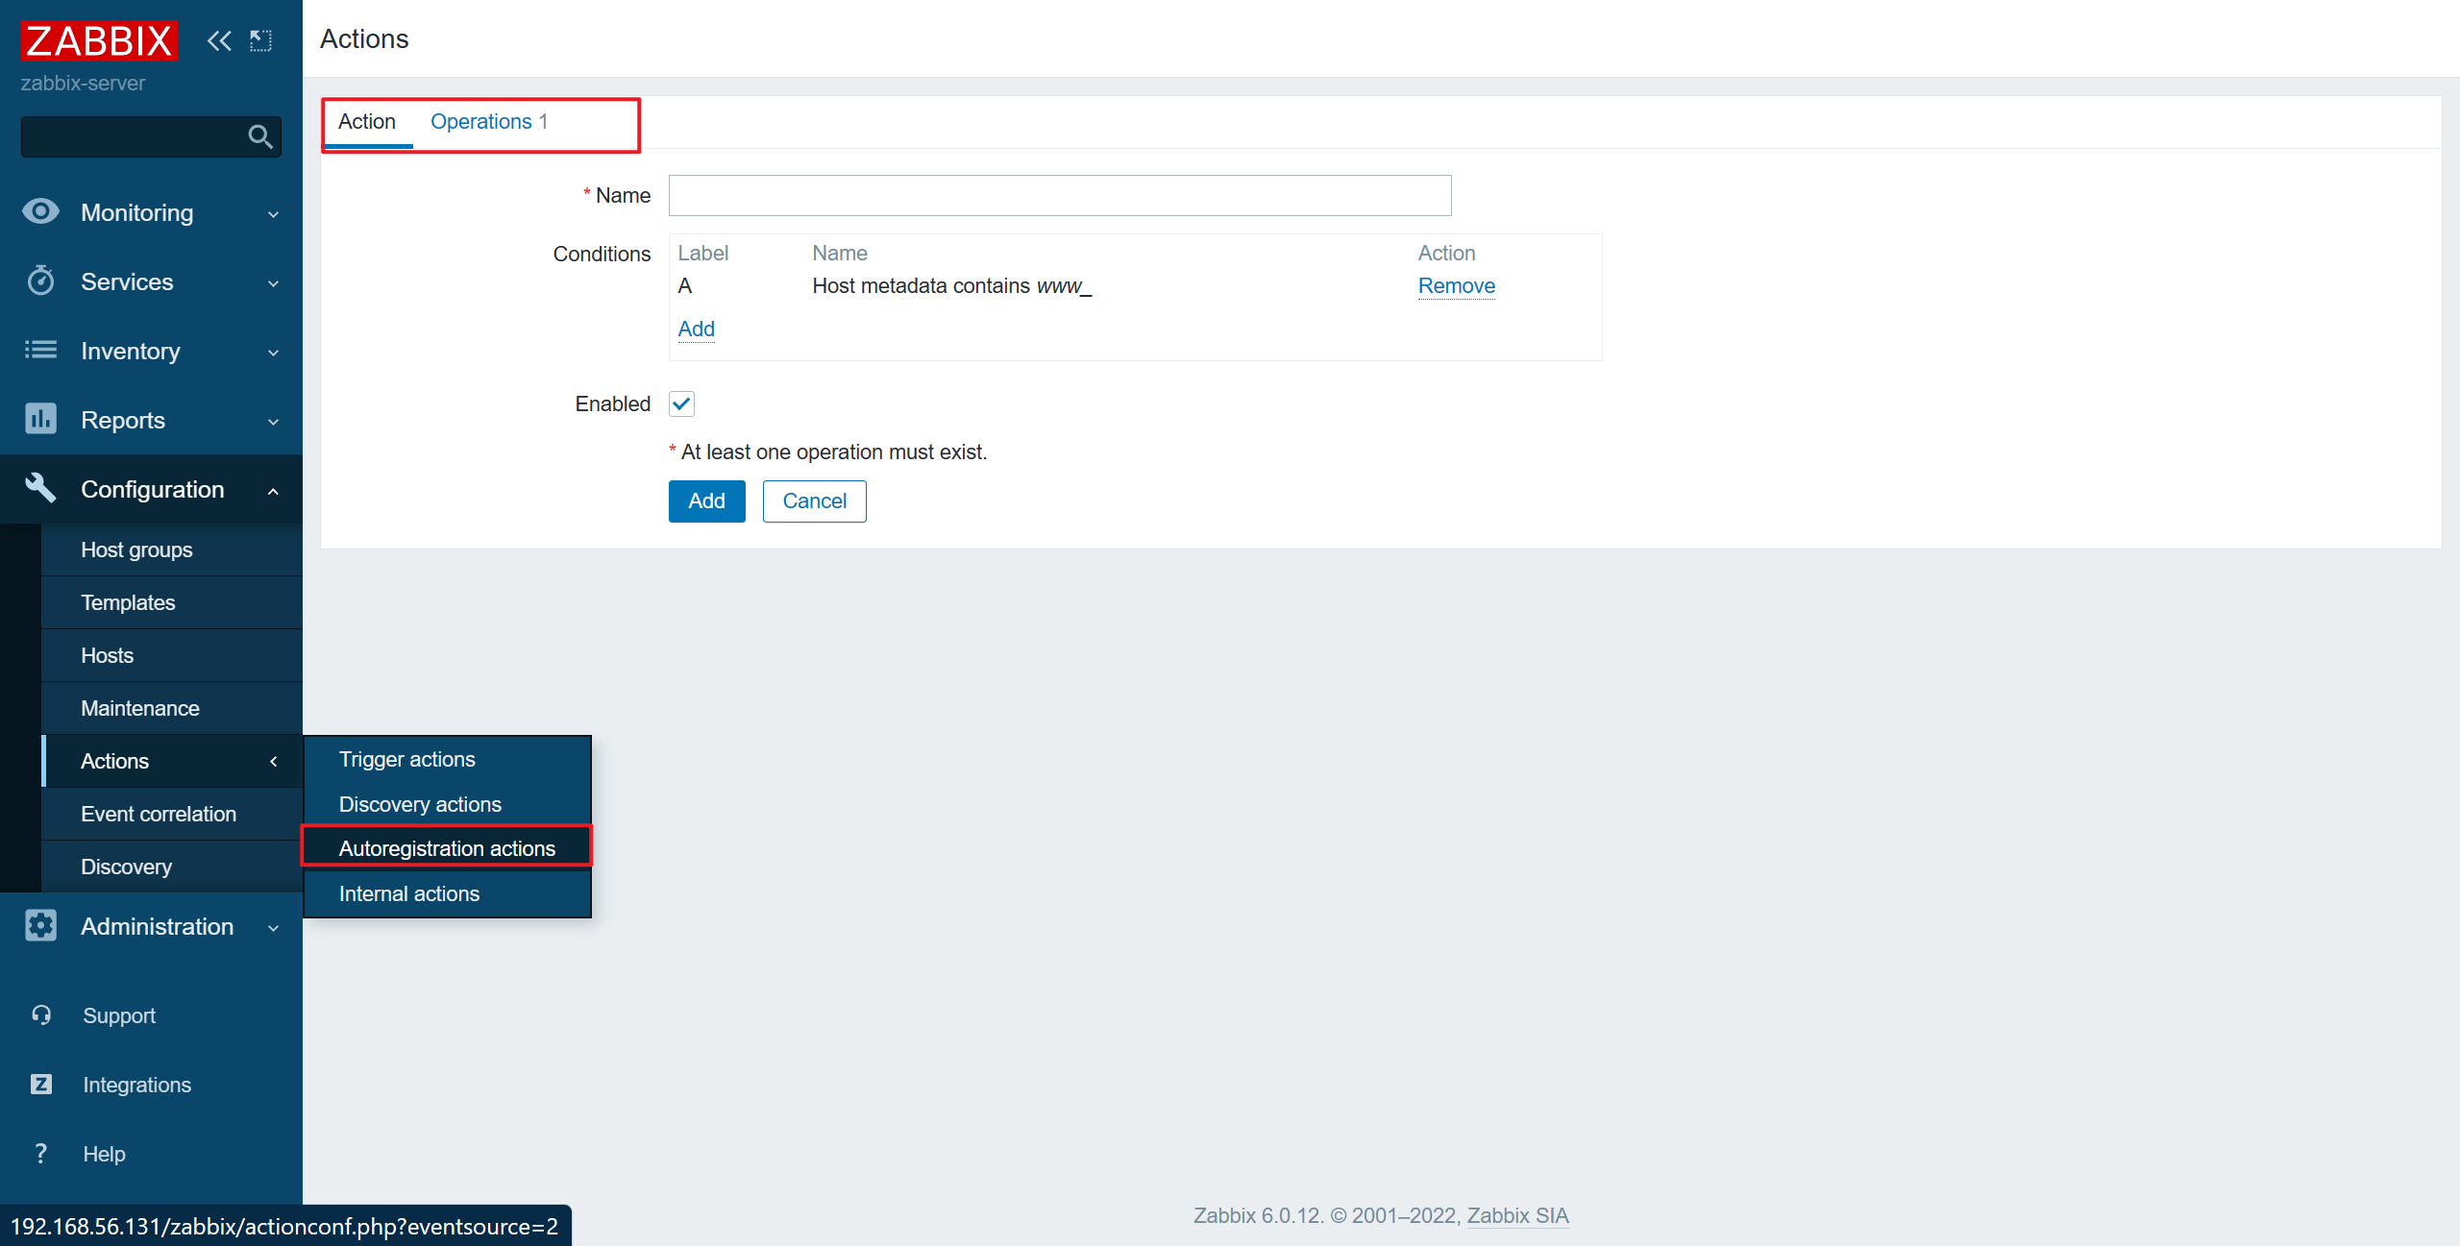Click the Services stopwatch icon

click(40, 281)
